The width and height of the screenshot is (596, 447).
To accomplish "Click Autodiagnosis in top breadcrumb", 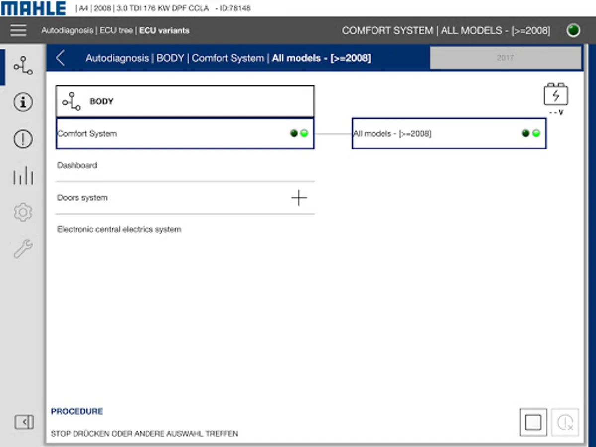I will tap(67, 30).
